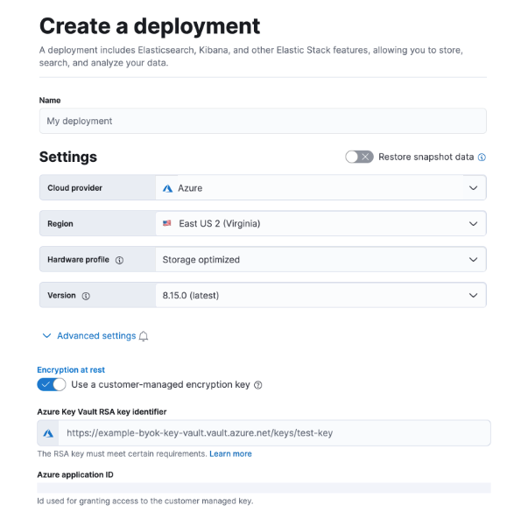The height and width of the screenshot is (519, 514).
Task: Click the Restore snapshot data info icon
Action: point(482,158)
